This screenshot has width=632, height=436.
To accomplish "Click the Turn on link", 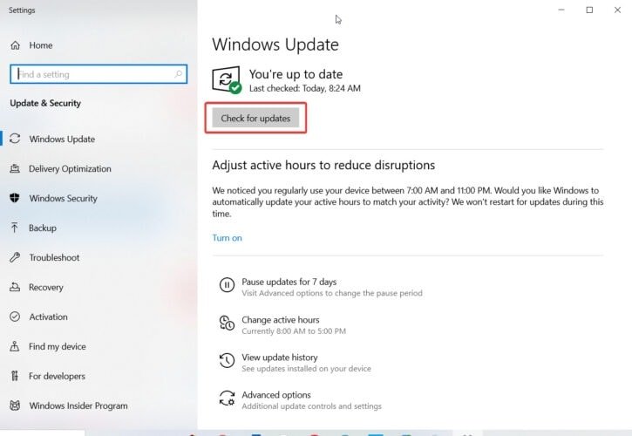I will pos(228,238).
